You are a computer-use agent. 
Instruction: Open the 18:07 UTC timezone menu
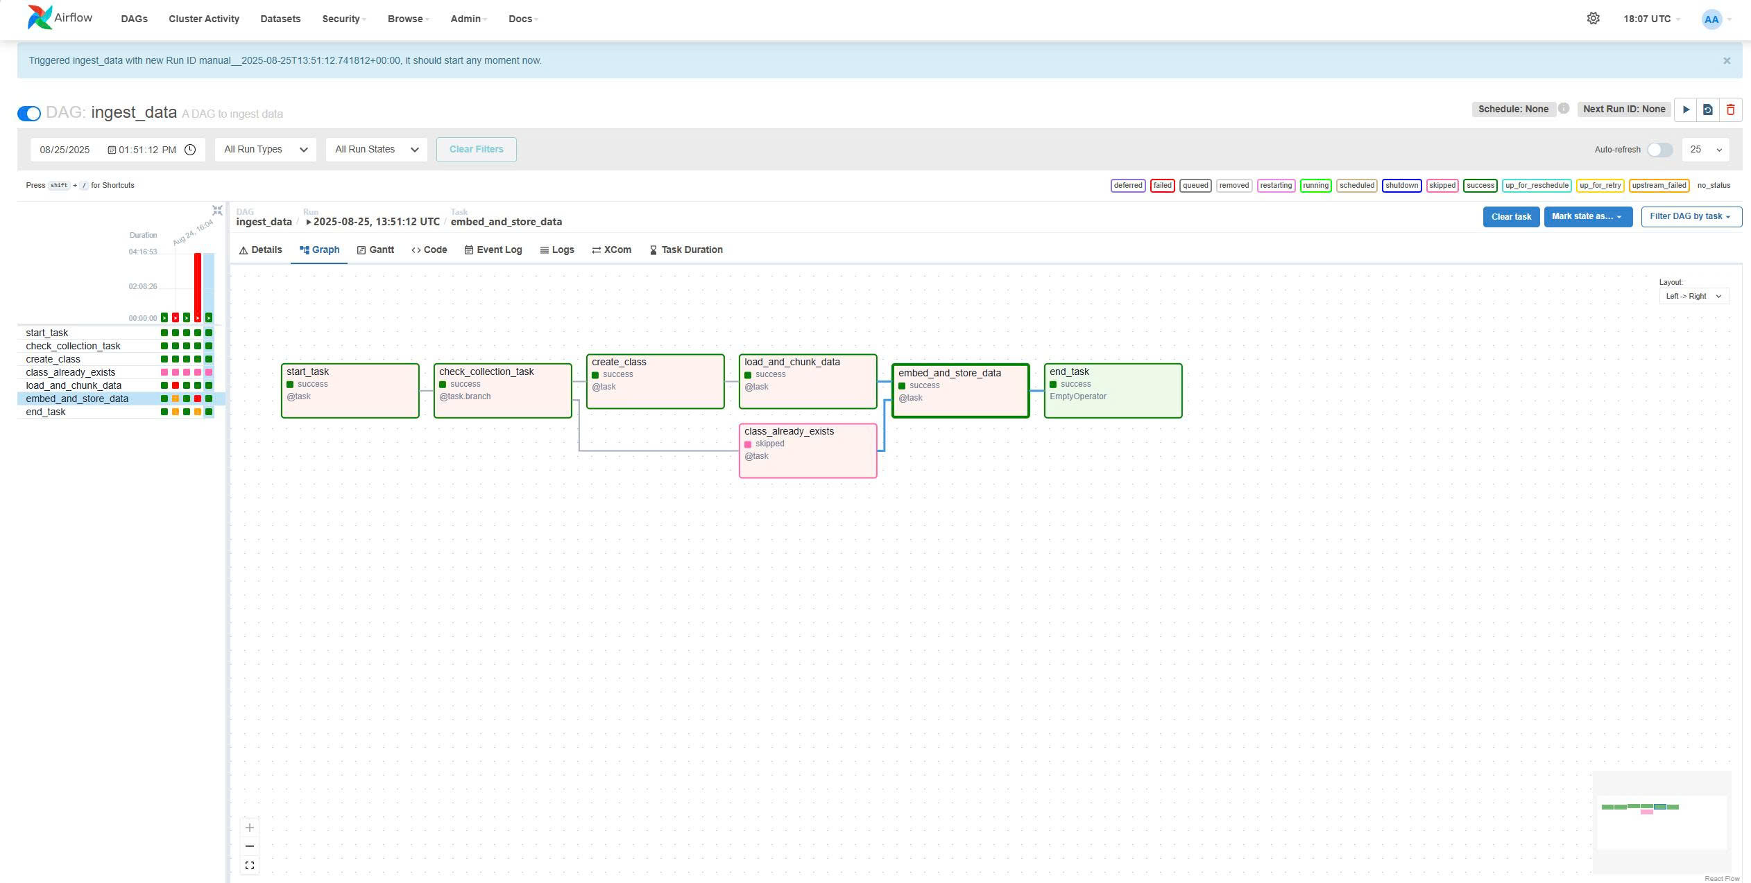[1651, 19]
